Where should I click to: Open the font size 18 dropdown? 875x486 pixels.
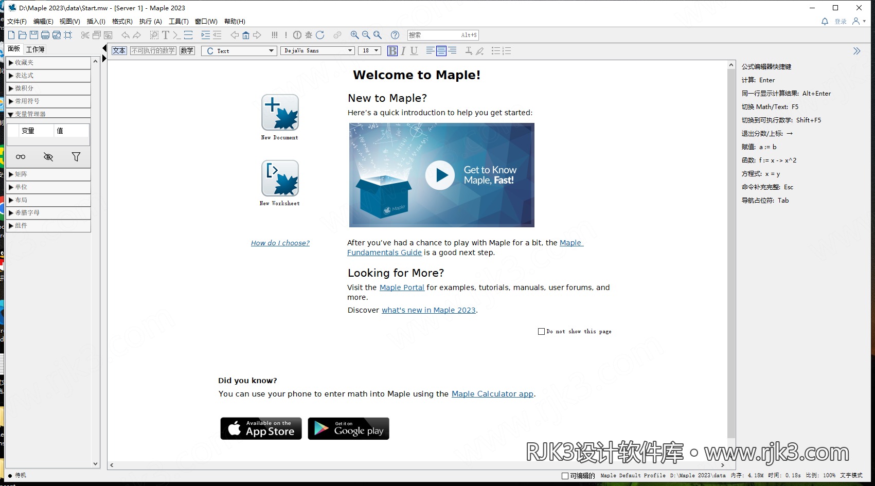370,51
